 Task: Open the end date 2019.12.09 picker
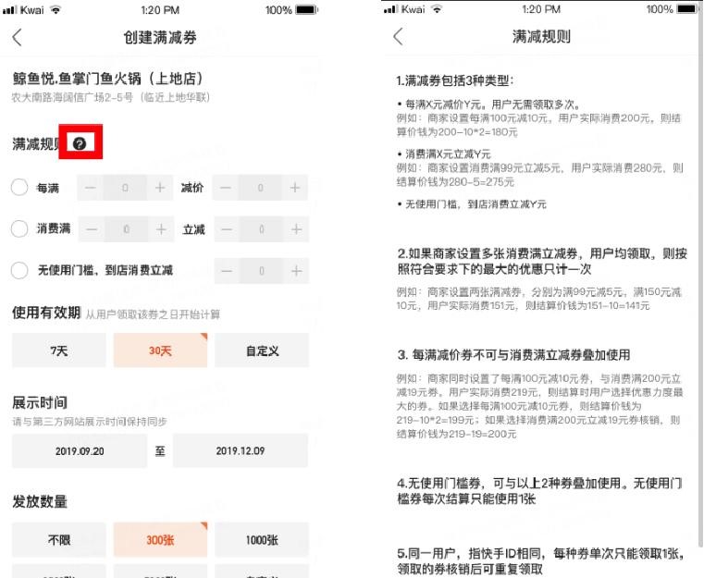241,451
